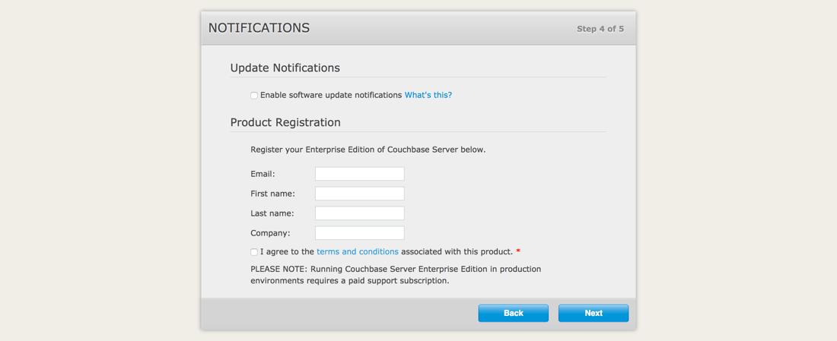Click the Back button
Image resolution: width=837 pixels, height=341 pixels.
click(x=513, y=314)
